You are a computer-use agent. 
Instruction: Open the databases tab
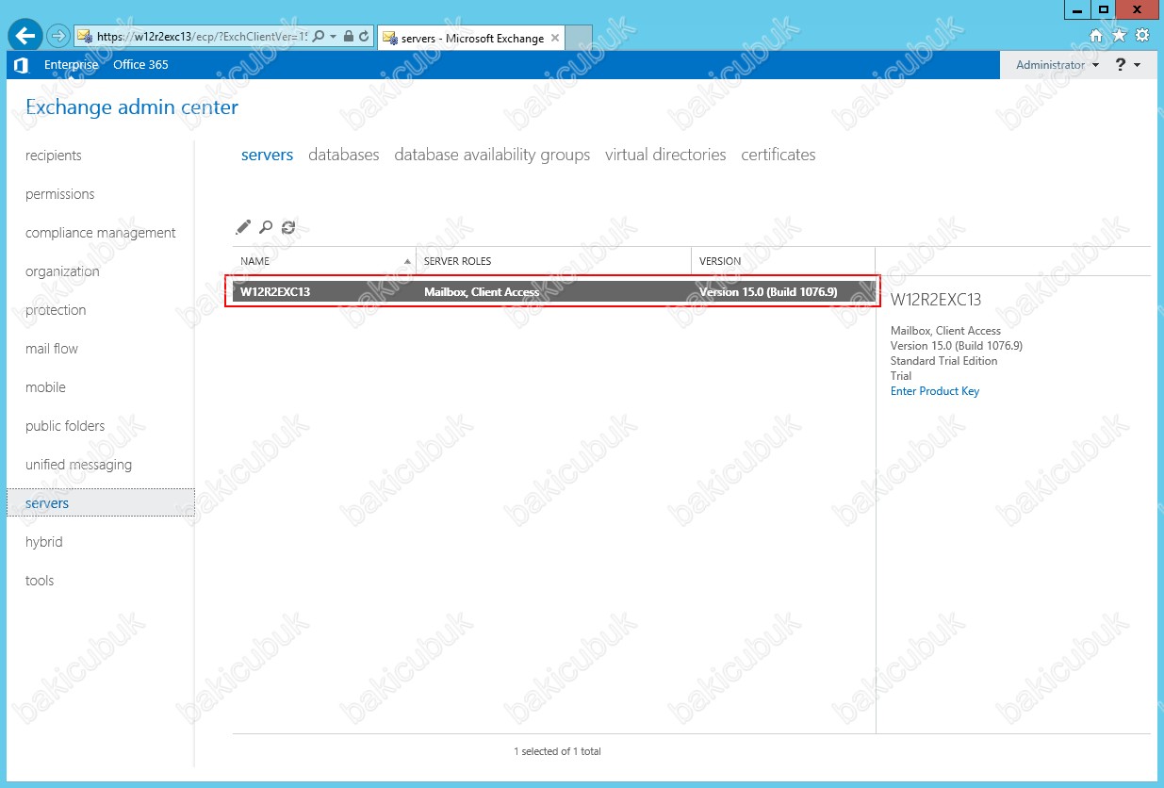344,155
